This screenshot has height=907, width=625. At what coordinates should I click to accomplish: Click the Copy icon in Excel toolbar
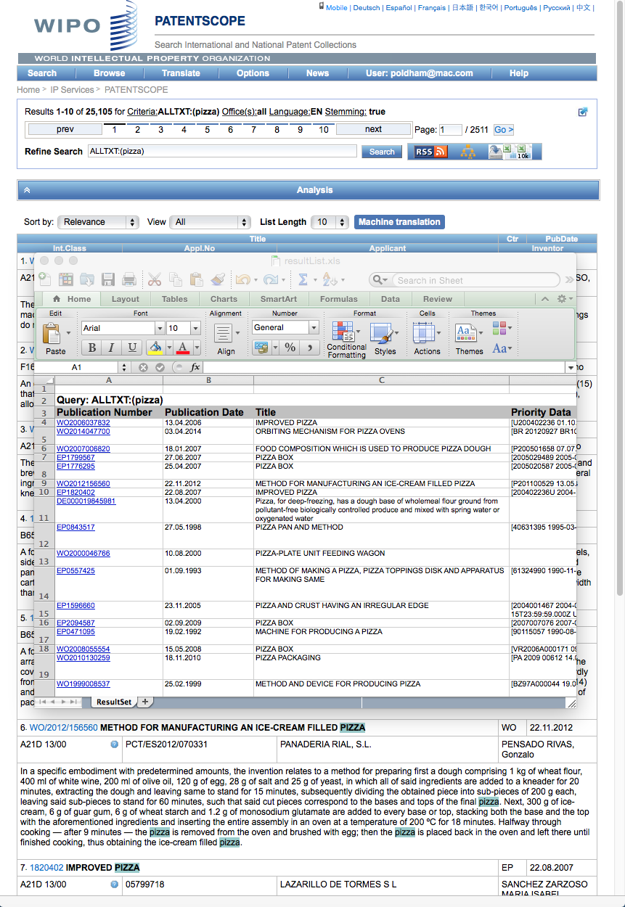(176, 279)
